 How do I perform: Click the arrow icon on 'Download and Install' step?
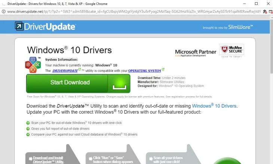coord(30,159)
